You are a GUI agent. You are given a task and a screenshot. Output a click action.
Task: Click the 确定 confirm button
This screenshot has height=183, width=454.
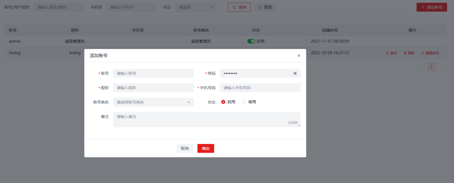pos(206,148)
